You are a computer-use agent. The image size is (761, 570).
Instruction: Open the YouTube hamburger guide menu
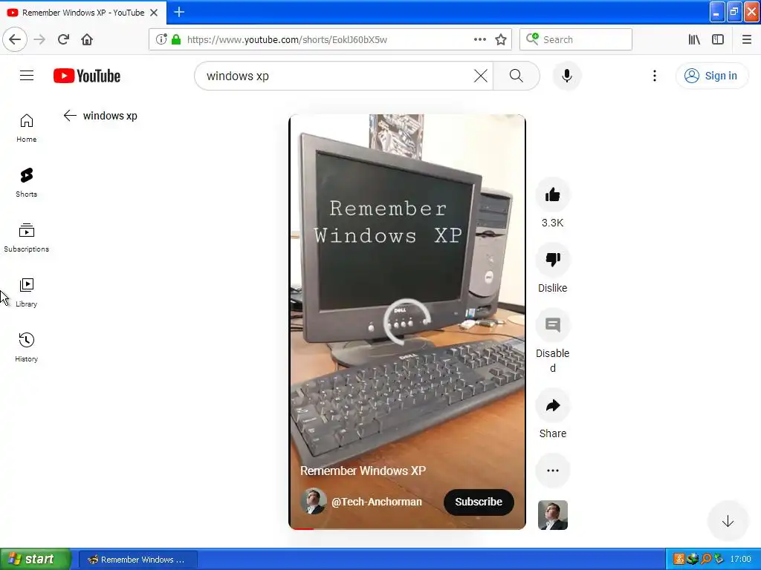click(x=27, y=76)
